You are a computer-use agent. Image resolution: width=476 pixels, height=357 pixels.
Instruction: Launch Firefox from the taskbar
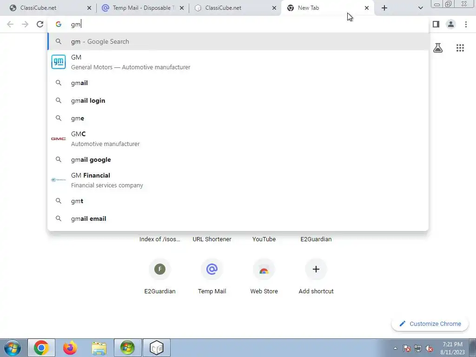pos(70,348)
